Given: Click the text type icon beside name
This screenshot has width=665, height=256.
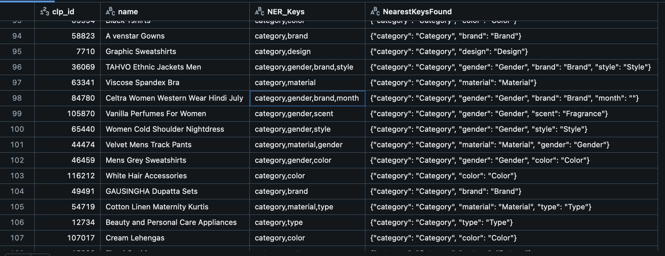Looking at the screenshot, I should 110,12.
